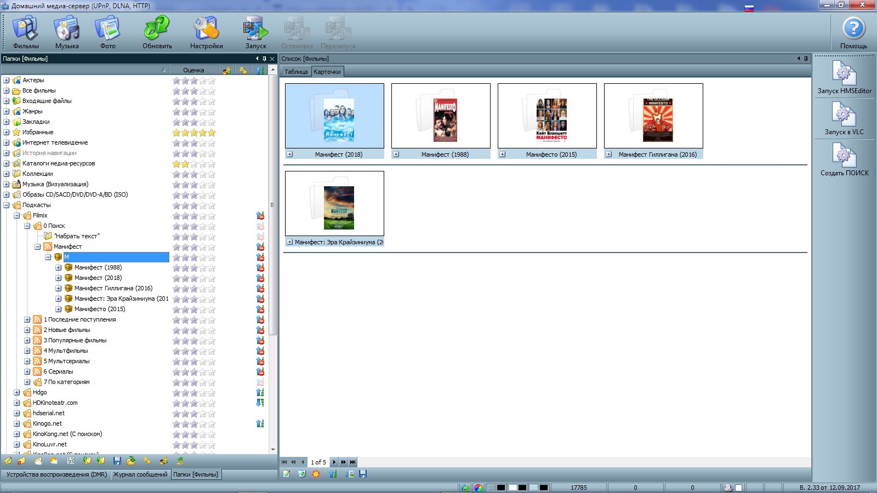Open the Фильмы (Movies) section in toolbar
877x493 pixels.
coord(26,32)
